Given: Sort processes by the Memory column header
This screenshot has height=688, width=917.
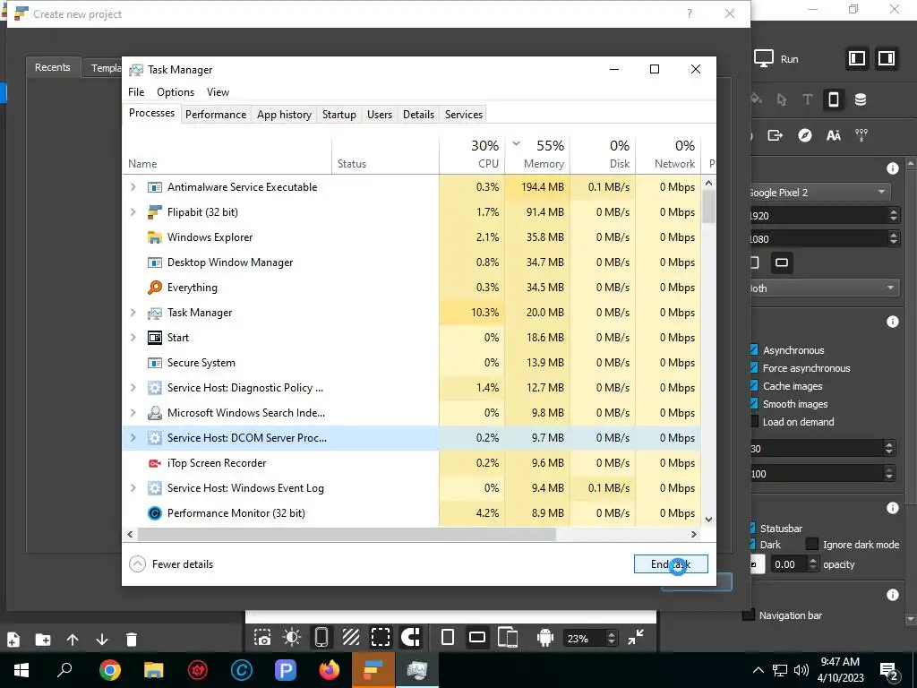Looking at the screenshot, I should coord(537,154).
